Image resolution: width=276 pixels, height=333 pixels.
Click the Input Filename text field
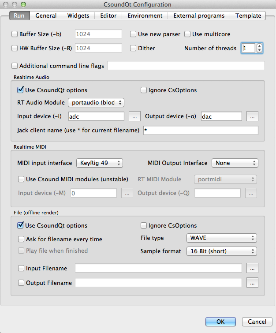158,268
